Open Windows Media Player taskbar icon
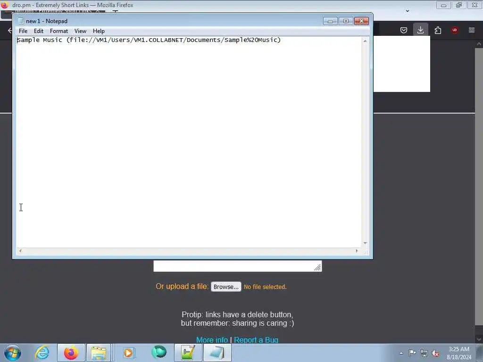The height and width of the screenshot is (362, 483). [128, 353]
